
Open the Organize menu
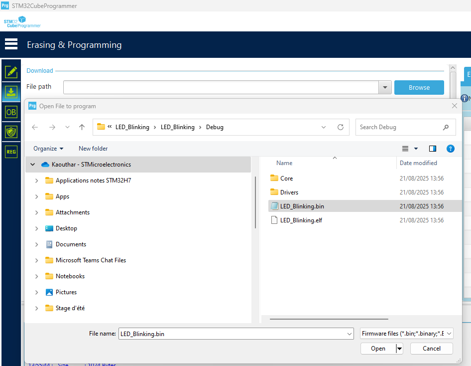[48, 149]
